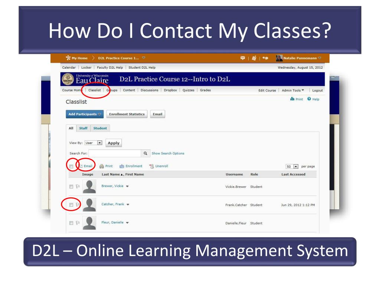Switch to the All tab
The width and height of the screenshot is (380, 285).
71,128
